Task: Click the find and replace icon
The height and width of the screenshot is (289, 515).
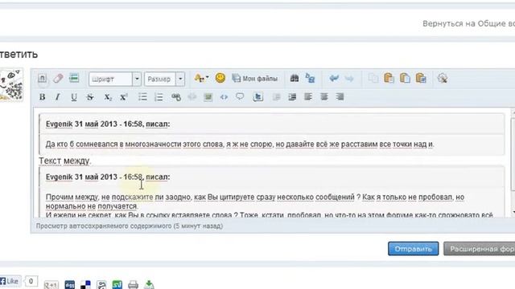Action: 310,79
